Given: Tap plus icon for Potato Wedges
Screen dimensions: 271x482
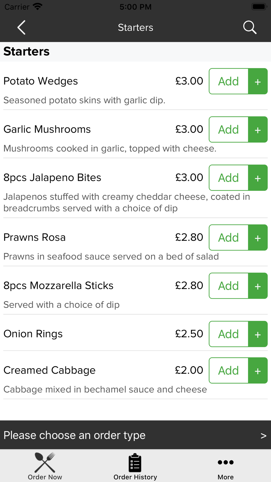Looking at the screenshot, I should [x=258, y=81].
